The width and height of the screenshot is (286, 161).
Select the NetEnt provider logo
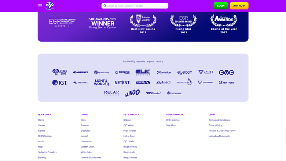(122, 83)
